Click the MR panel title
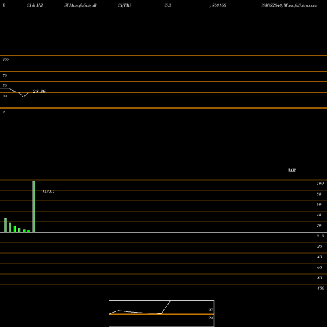This screenshot has height=327, width=327. [x=292, y=170]
